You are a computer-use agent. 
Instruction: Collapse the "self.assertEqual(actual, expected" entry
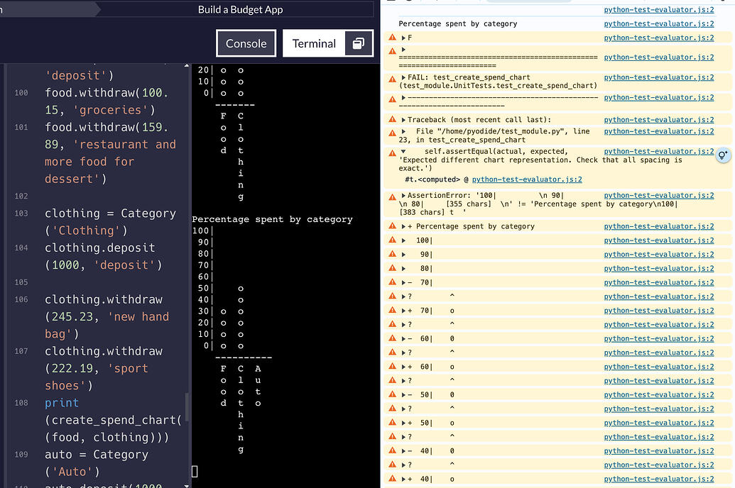pos(403,152)
